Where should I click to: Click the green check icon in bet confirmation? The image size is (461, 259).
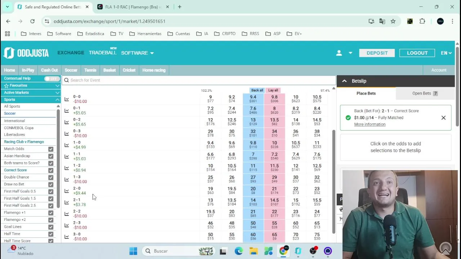(x=348, y=118)
